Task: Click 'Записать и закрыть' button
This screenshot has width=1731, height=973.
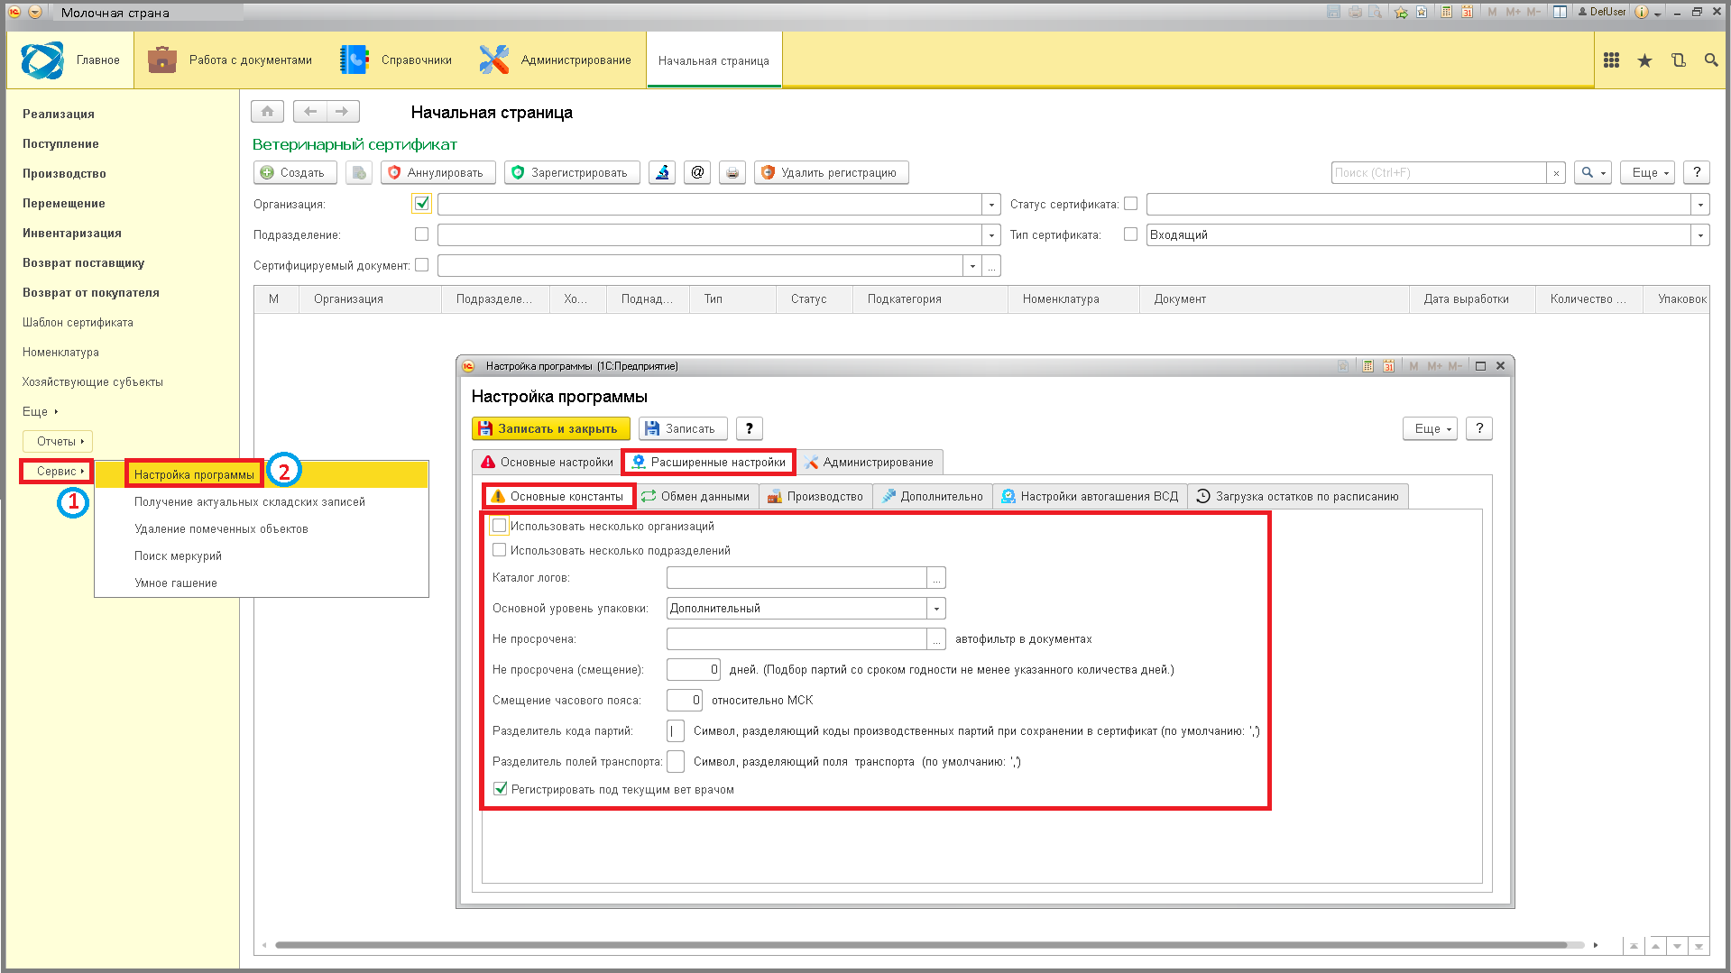Action: click(550, 429)
